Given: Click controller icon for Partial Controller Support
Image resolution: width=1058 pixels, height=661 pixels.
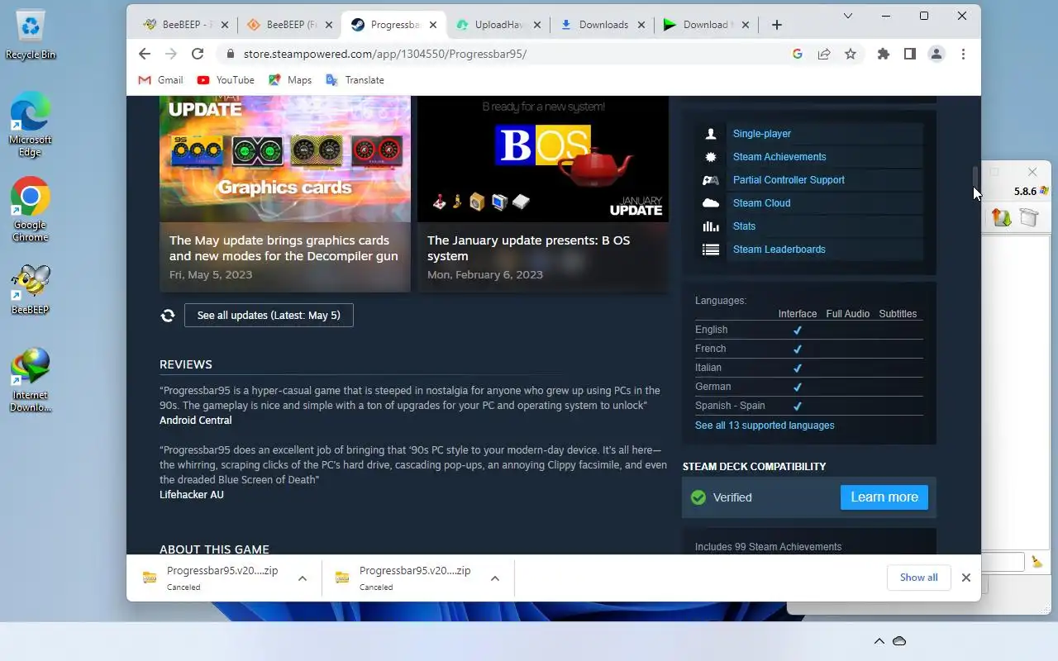Looking at the screenshot, I should click(710, 180).
